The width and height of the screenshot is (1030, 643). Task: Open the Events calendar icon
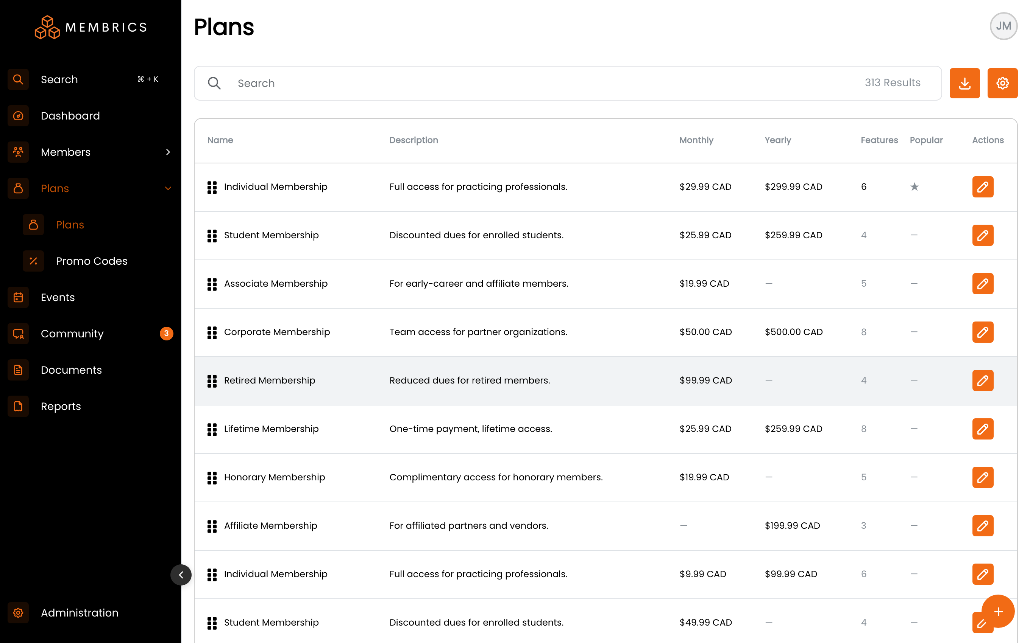[18, 297]
